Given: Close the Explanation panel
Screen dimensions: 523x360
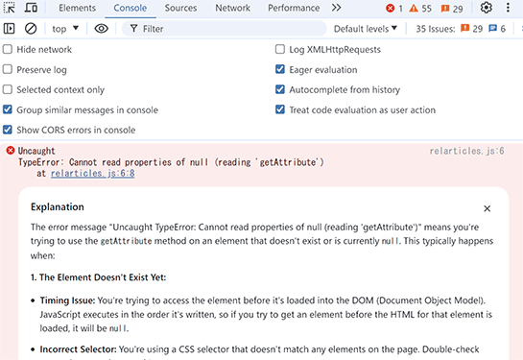Looking at the screenshot, I should click(x=487, y=208).
